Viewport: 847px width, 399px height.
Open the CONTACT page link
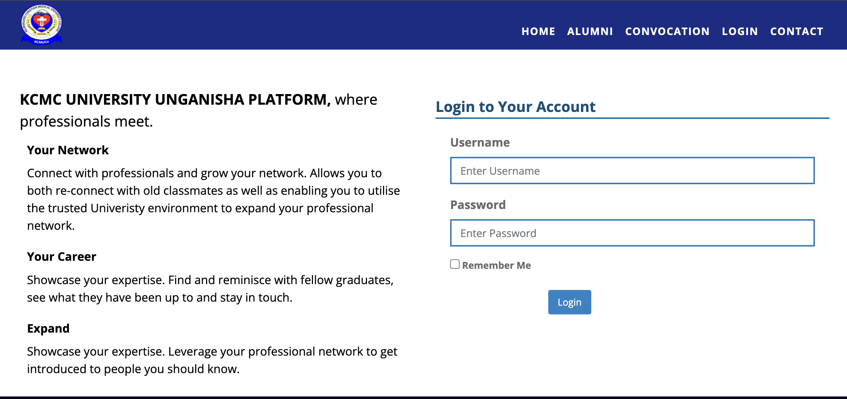797,31
